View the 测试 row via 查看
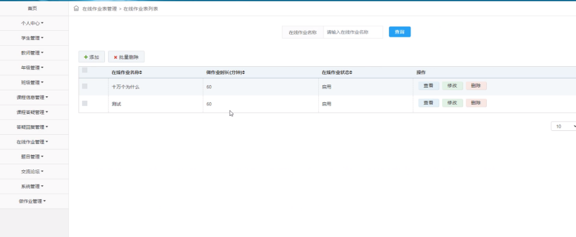The height and width of the screenshot is (237, 576). 428,103
